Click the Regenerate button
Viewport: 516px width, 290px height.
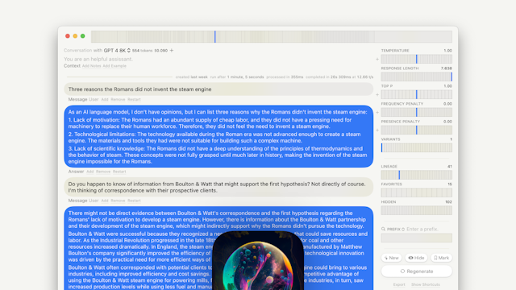(x=417, y=271)
